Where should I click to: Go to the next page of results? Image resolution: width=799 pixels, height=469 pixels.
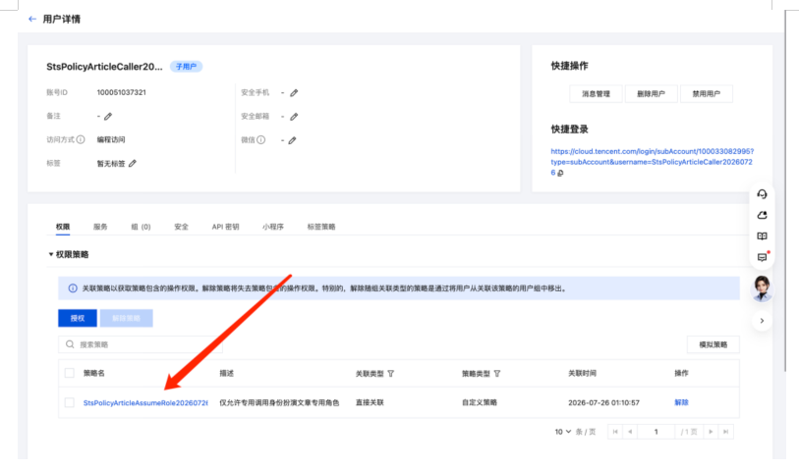click(711, 432)
